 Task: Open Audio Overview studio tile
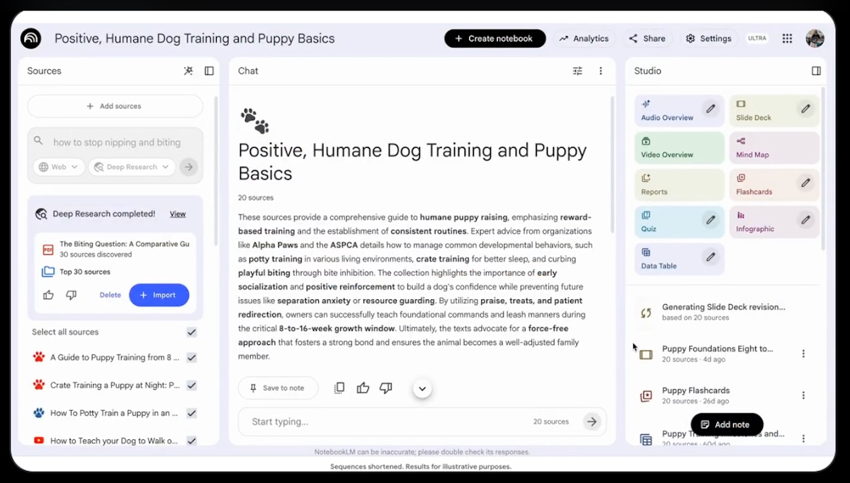tap(679, 110)
